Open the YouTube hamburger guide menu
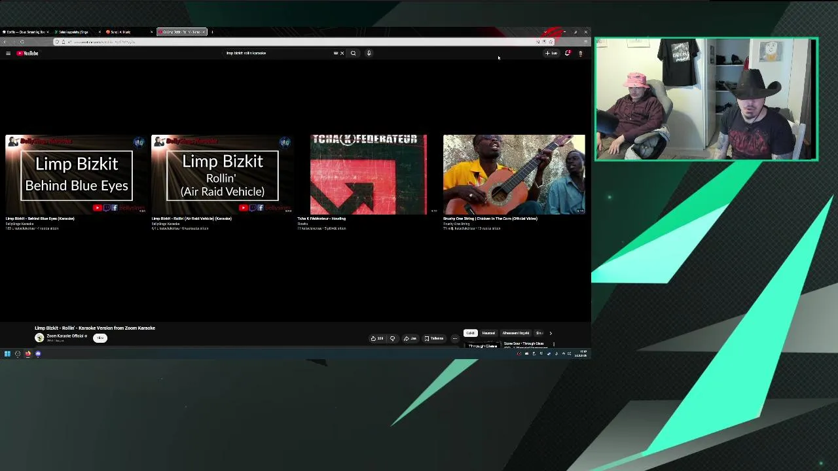The width and height of the screenshot is (838, 471). (x=8, y=53)
